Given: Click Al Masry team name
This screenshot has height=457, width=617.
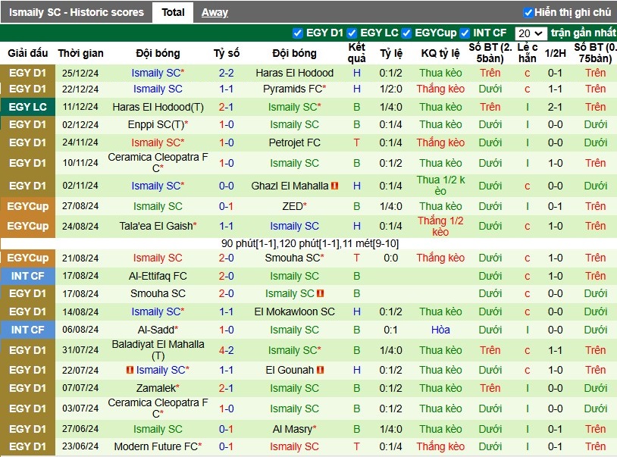Looking at the screenshot, I should [294, 429].
